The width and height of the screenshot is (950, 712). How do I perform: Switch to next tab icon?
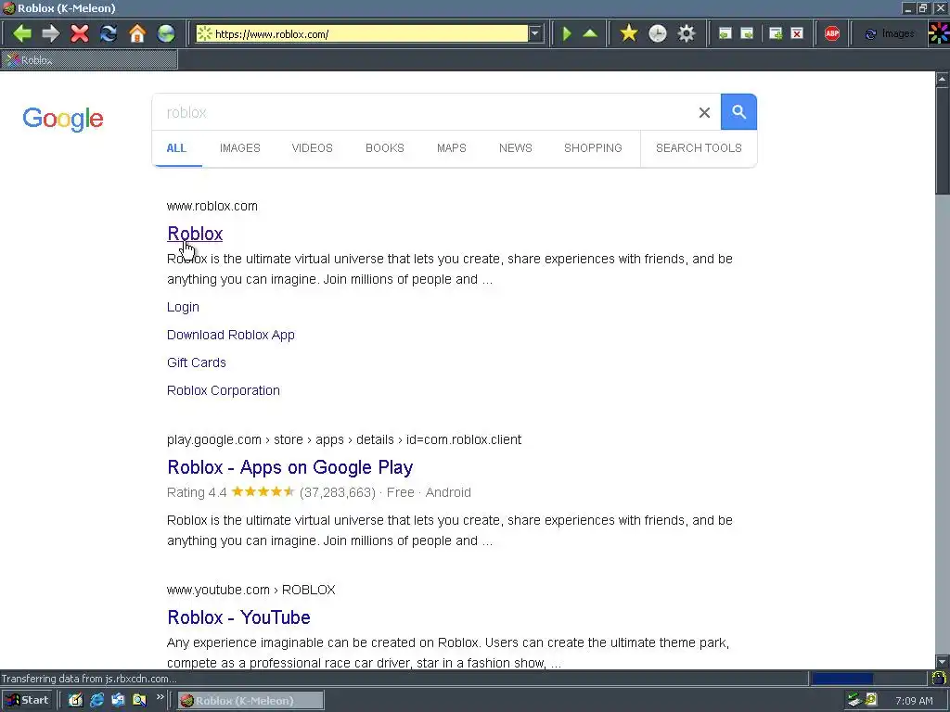[747, 33]
